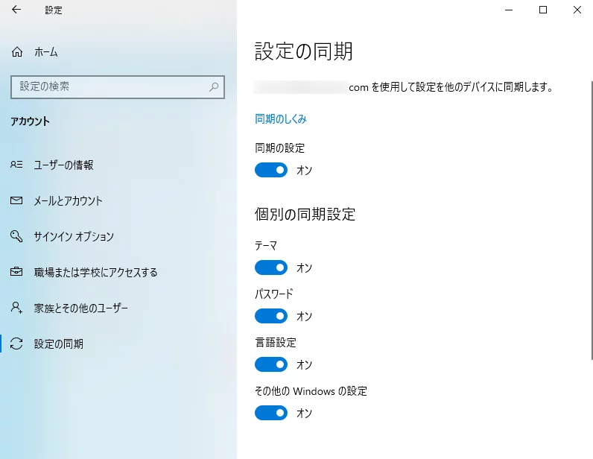This screenshot has height=459, width=593.
Task: Turn off the テーマ sync toggle
Action: [271, 268]
